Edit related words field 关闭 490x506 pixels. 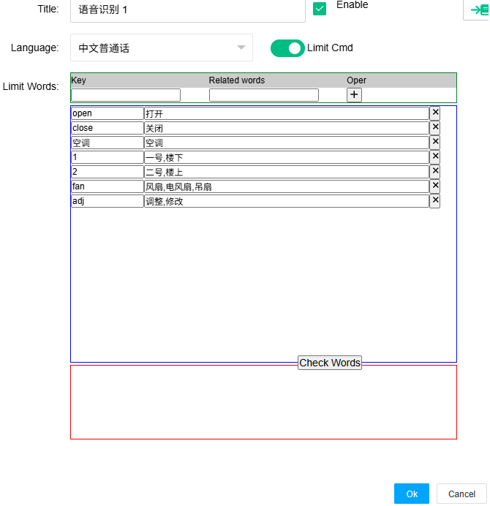(x=286, y=128)
